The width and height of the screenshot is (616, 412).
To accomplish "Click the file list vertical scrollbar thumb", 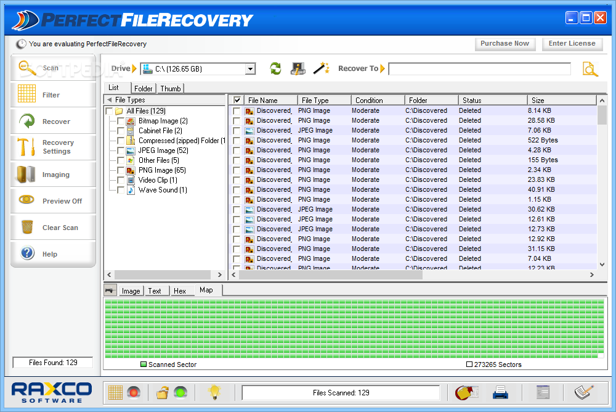I will click(602, 115).
